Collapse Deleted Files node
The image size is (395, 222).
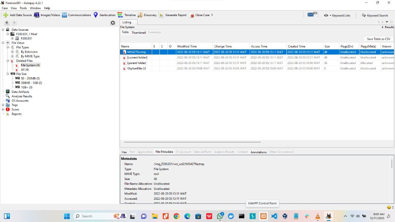(8, 61)
